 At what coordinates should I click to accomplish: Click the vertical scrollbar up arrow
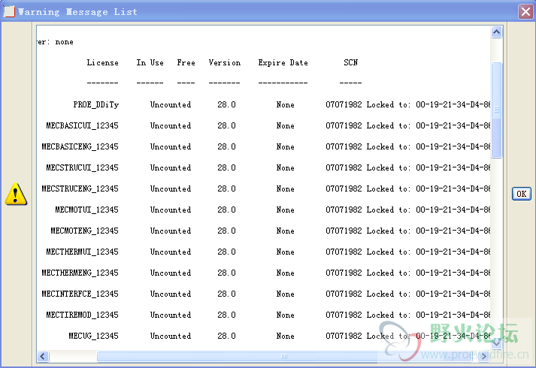coord(496,32)
